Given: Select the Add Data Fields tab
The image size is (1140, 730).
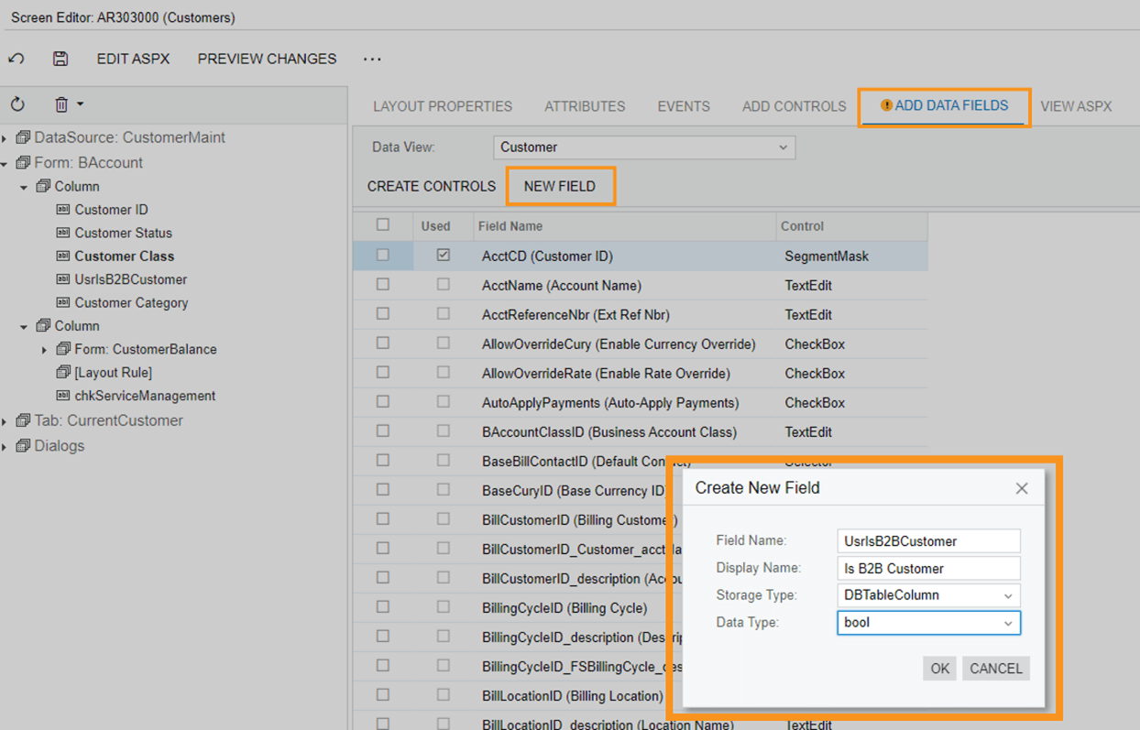Looking at the screenshot, I should click(945, 106).
